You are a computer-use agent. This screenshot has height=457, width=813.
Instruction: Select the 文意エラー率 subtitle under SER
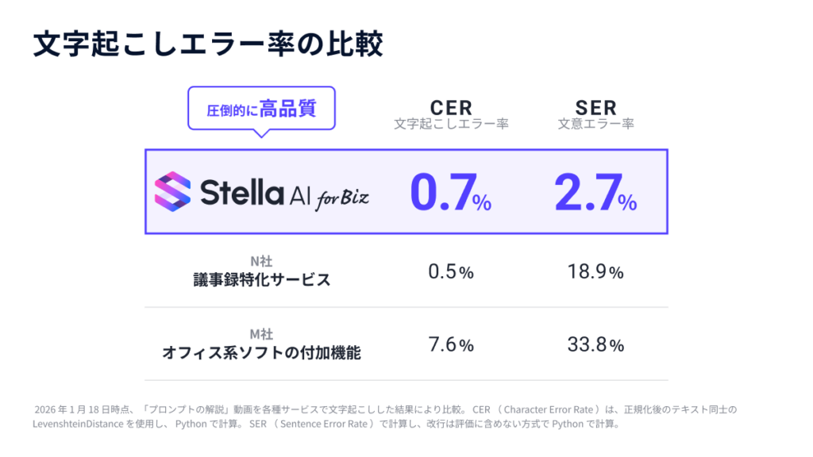pyautogui.click(x=595, y=124)
